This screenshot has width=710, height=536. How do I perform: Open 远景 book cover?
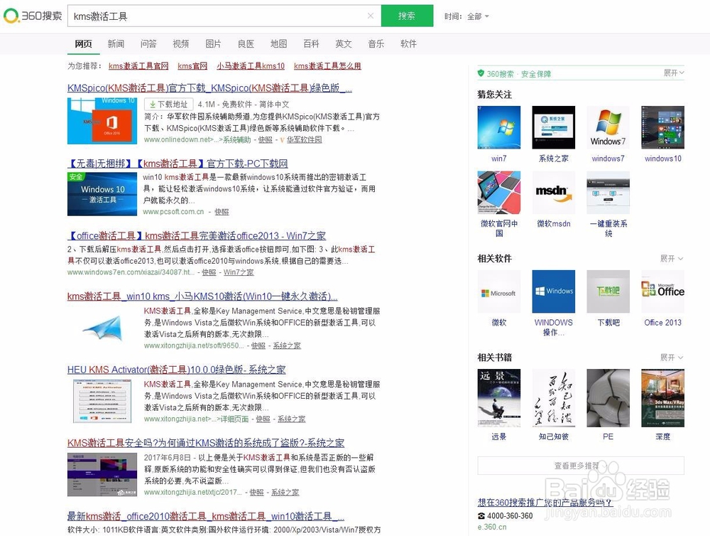click(499, 397)
